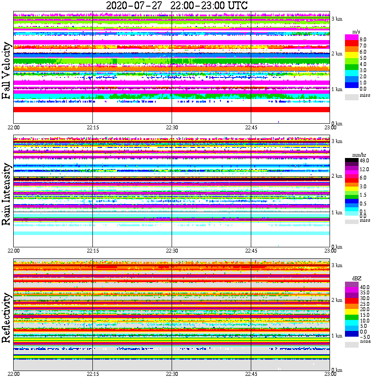Click the "dBZ" unit label
The image size is (374, 382).
(x=357, y=279)
